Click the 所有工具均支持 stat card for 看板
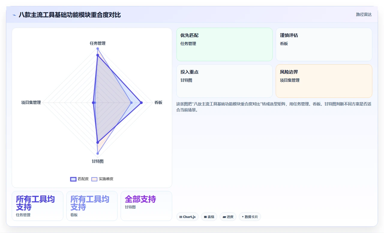384x233 pixels. [x=92, y=206]
